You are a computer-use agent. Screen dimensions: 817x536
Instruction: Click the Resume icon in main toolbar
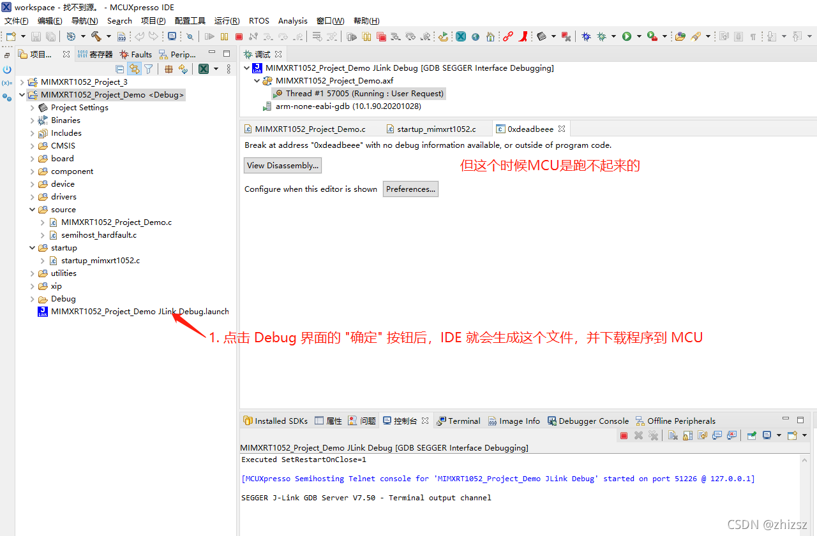click(x=209, y=37)
